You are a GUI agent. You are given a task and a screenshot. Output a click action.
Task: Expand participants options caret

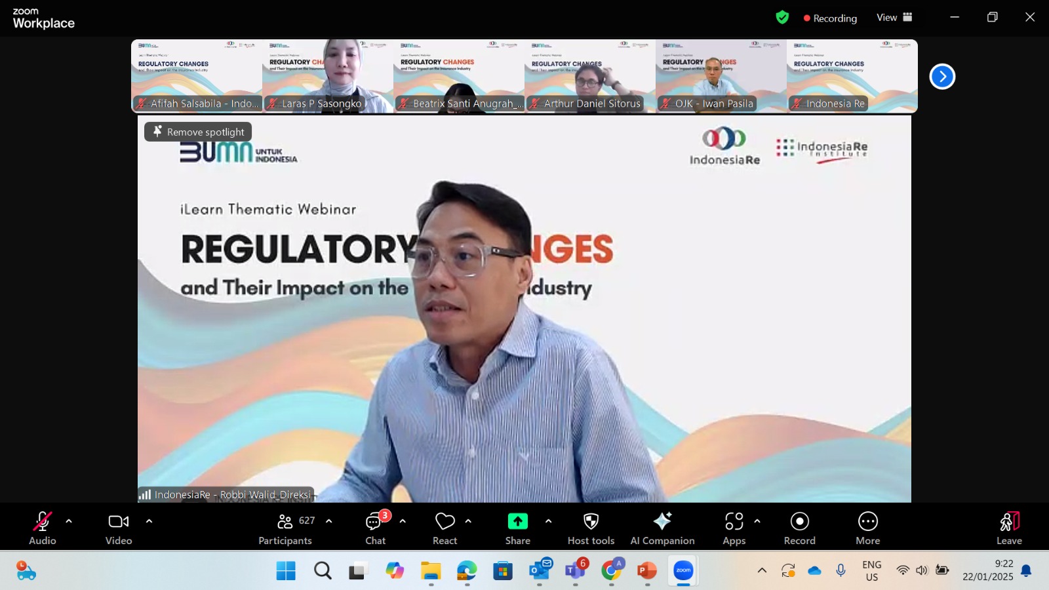pos(329,521)
